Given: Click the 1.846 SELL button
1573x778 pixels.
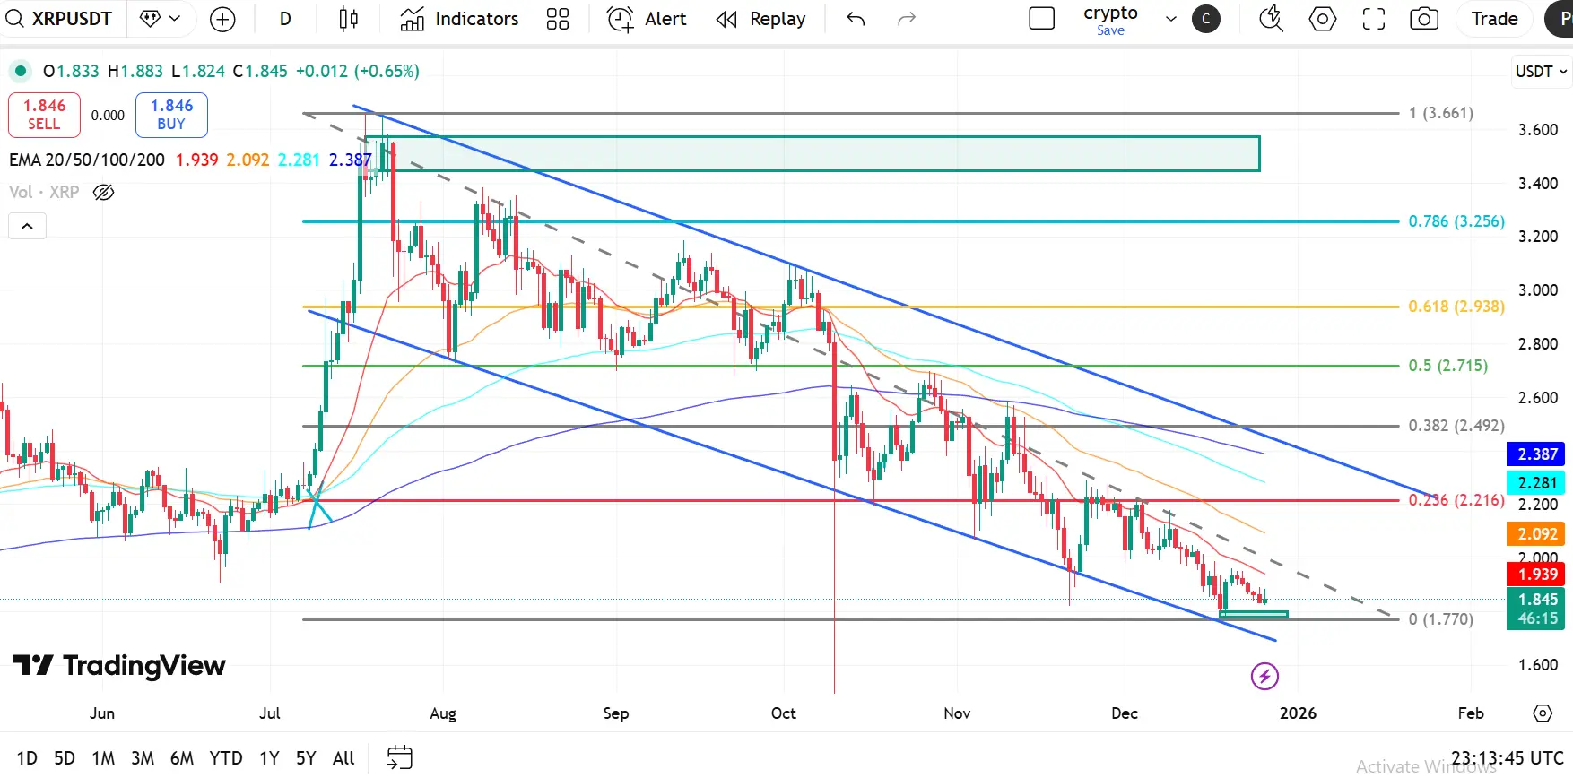Looking at the screenshot, I should coord(44,115).
